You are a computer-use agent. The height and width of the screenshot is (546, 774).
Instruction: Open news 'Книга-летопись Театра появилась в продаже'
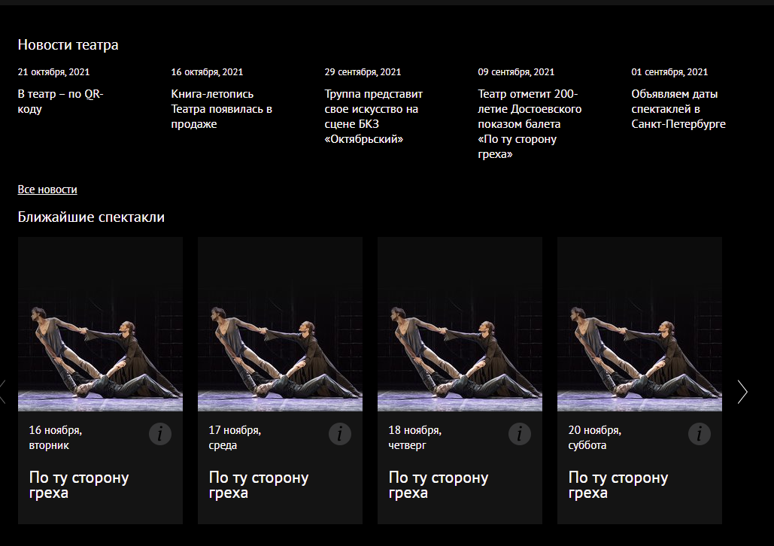222,109
